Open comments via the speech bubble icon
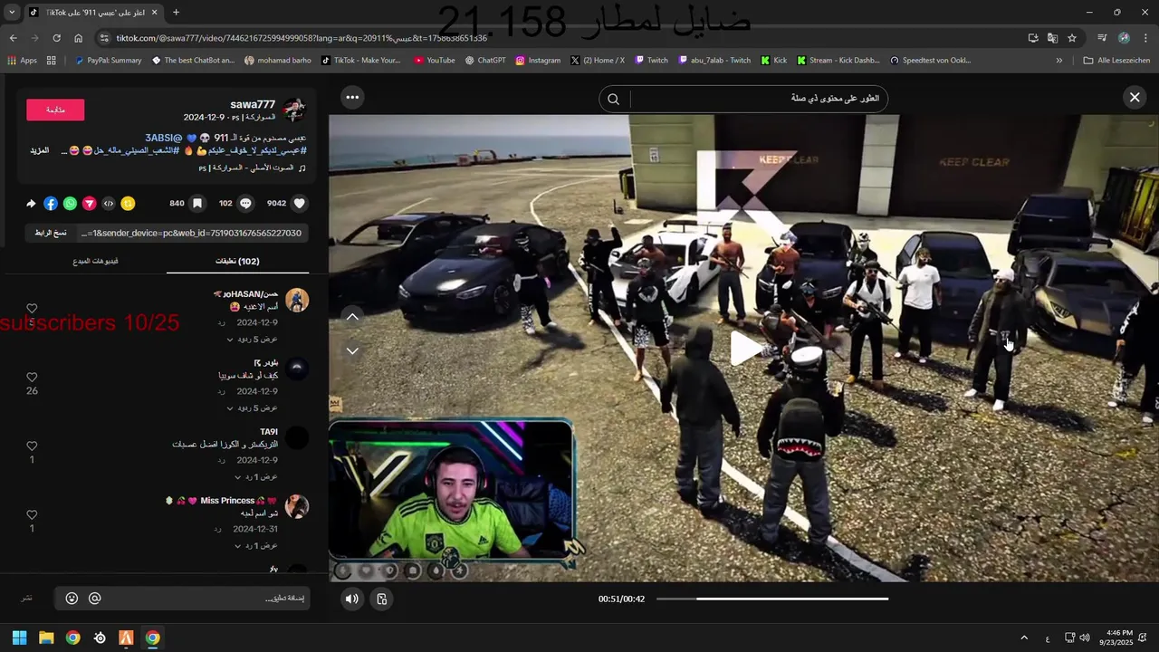 click(245, 204)
